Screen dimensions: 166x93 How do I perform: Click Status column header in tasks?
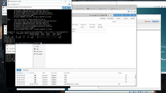coord(126,73)
